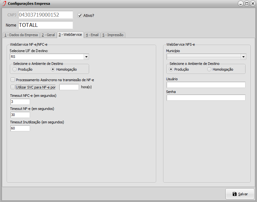Click the Senha input field
Screen dimensions: 257x202
click(206, 97)
